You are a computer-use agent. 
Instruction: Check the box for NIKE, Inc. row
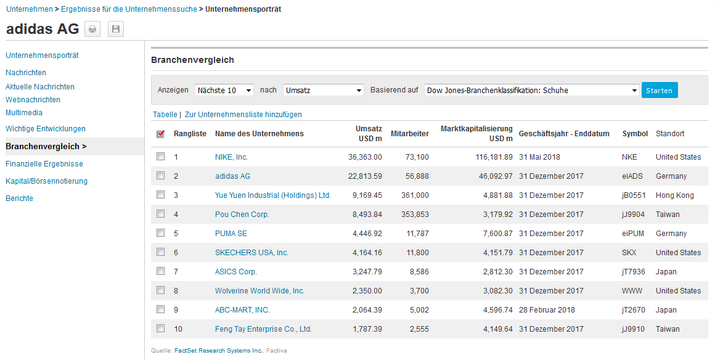(x=160, y=157)
